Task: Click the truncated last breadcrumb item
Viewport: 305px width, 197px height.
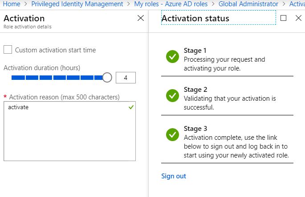Action: tap(297, 4)
